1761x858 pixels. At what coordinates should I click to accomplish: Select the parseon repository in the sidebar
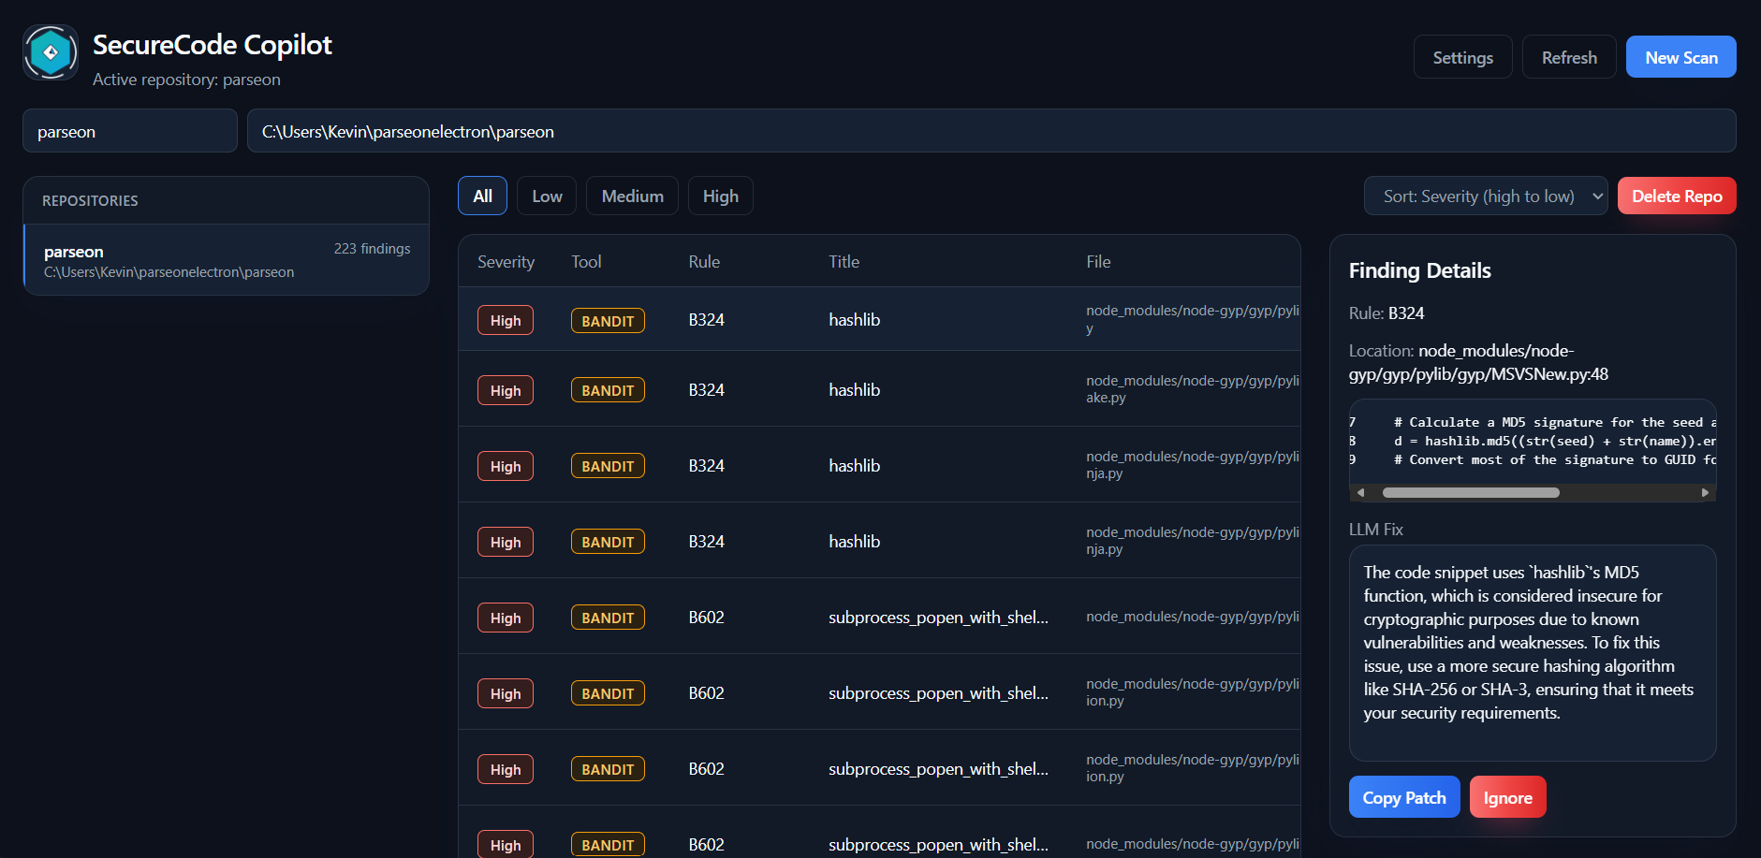(x=226, y=259)
